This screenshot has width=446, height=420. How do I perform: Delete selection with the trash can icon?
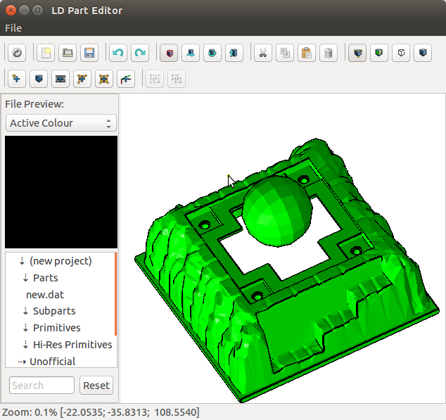(x=328, y=53)
